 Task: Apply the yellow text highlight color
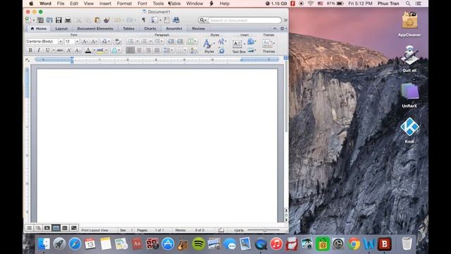[100, 50]
